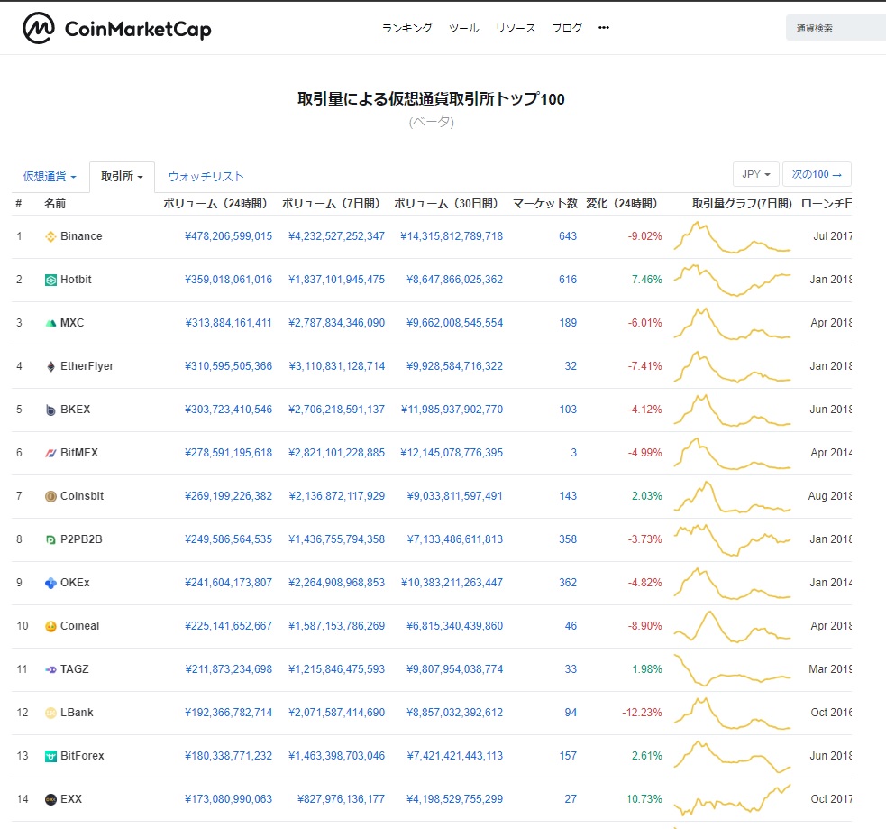Screen dimensions: 886x829
Task: Click the P2PB2B exchange icon
Action: click(50, 539)
